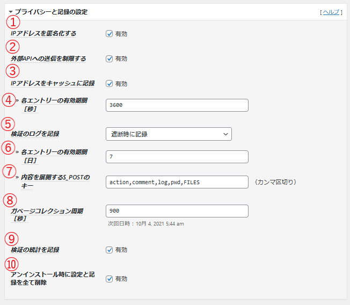This screenshot has height=305, width=350.
Task: Open the 遮断時に記録 dropdown
Action: pos(169,134)
